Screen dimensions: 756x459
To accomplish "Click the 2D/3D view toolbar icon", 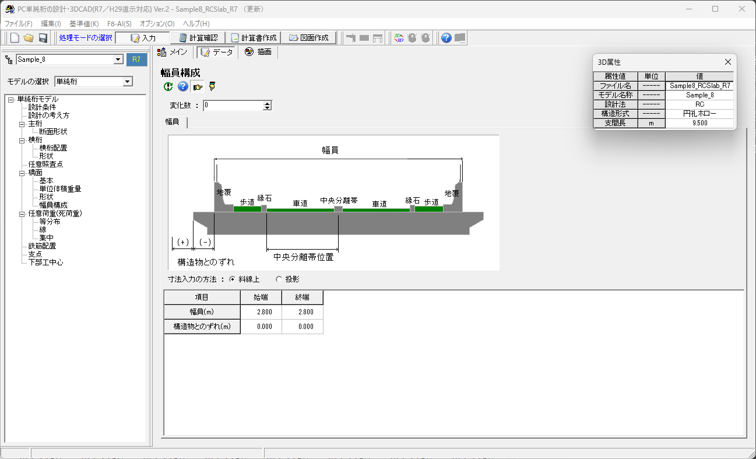I will pyautogui.click(x=399, y=38).
